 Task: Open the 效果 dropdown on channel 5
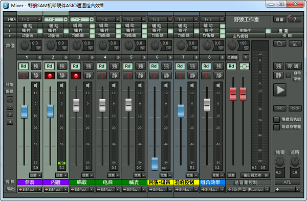pos(140,175)
